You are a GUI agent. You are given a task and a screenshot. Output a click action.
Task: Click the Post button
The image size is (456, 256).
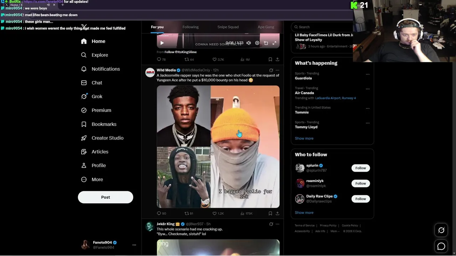click(x=105, y=197)
